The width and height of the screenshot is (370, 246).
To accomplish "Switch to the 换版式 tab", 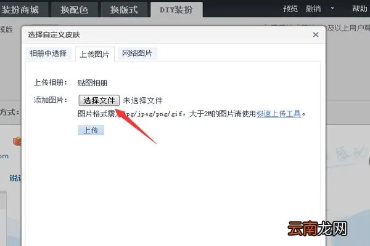I will (x=124, y=10).
